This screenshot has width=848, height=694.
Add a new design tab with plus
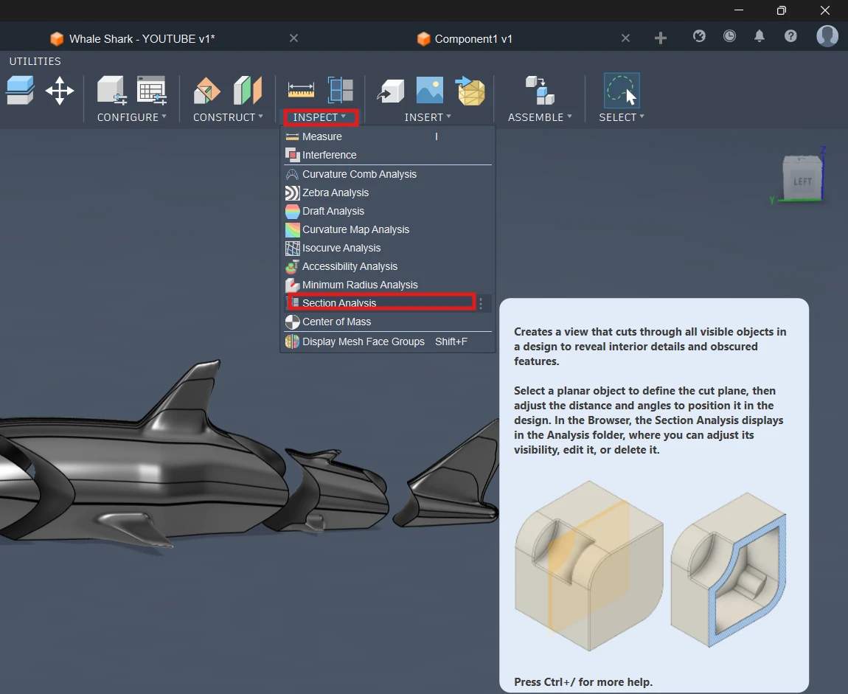pos(661,38)
